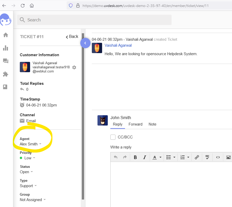Click the spell check ABC icon
This screenshot has width=232, height=207.
[207, 157]
